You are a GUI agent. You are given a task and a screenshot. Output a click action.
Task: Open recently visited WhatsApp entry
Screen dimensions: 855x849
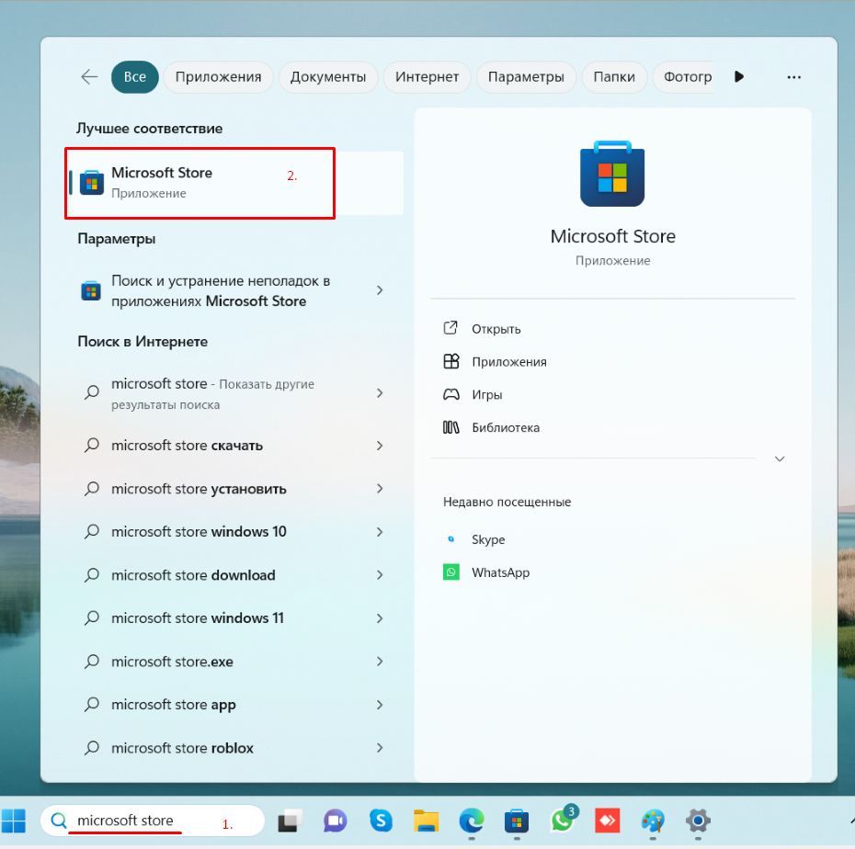click(x=500, y=572)
